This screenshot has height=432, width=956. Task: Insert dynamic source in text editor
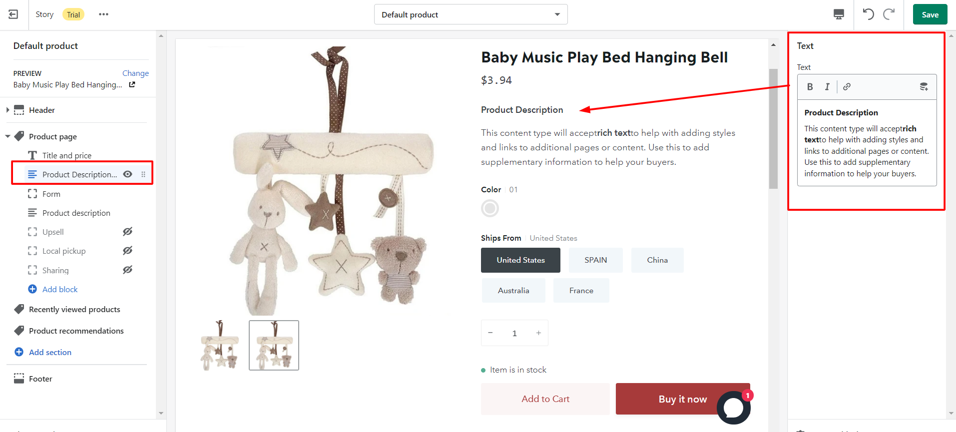924,87
